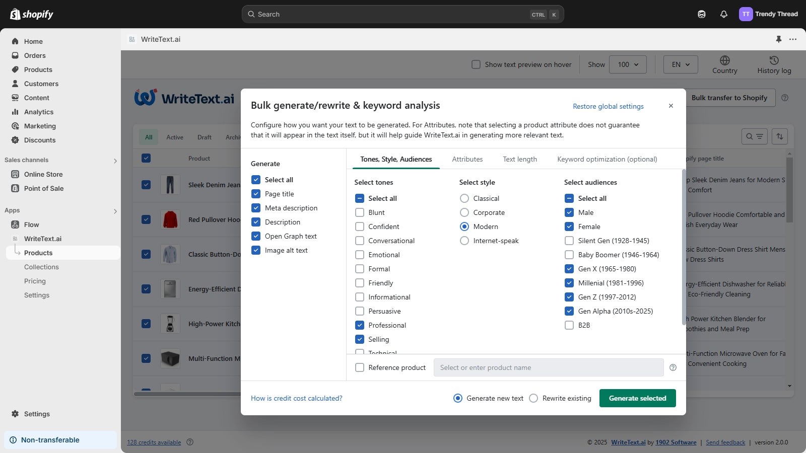Select the Corporate style radio button
Image resolution: width=806 pixels, height=453 pixels.
pos(464,212)
